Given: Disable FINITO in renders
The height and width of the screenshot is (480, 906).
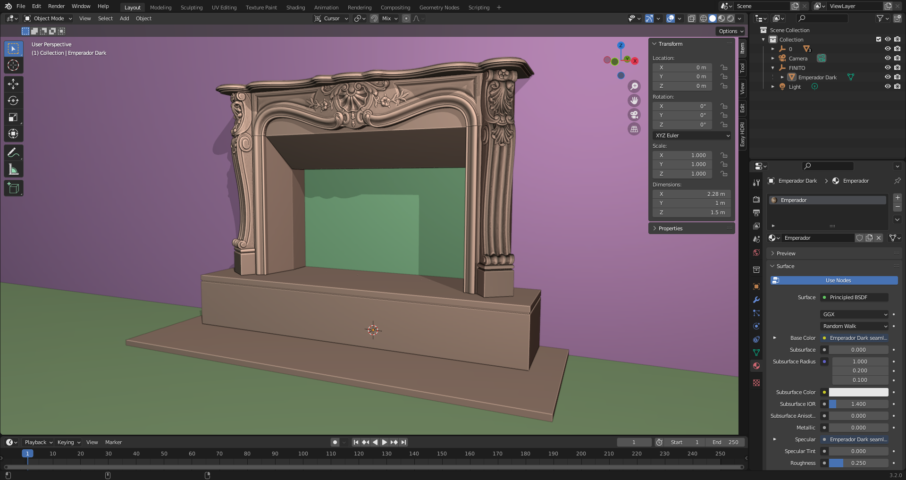Looking at the screenshot, I should coord(897,68).
